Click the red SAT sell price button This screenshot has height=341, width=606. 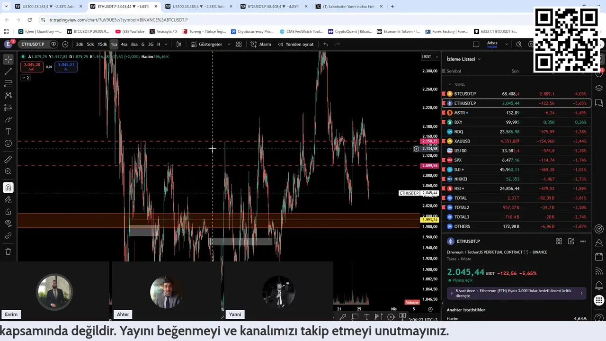pos(32,67)
